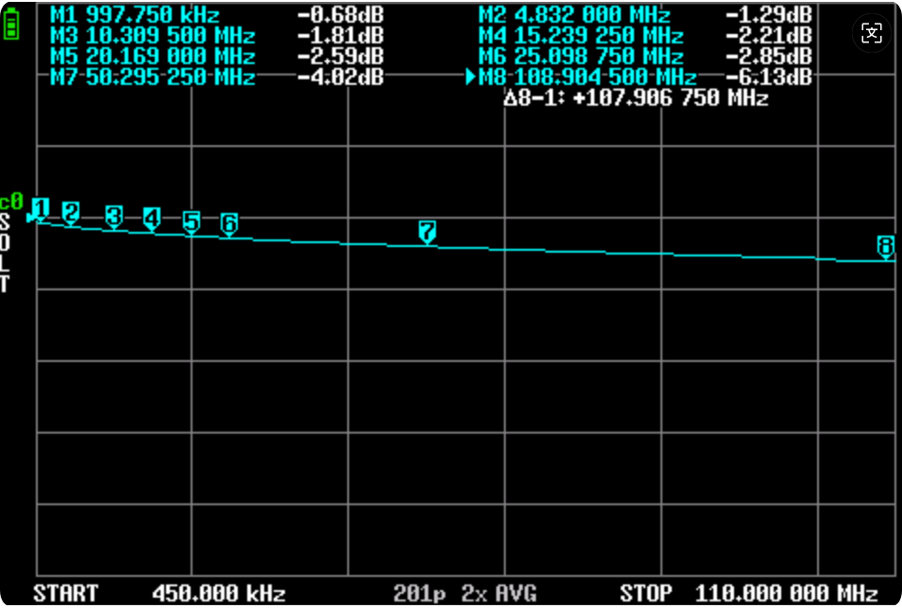Click the c0 calibration status label
Image resolution: width=902 pixels, height=608 pixels.
(x=11, y=201)
